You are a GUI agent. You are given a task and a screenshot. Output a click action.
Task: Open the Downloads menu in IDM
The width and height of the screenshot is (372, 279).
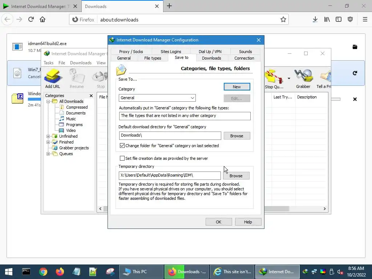click(81, 63)
